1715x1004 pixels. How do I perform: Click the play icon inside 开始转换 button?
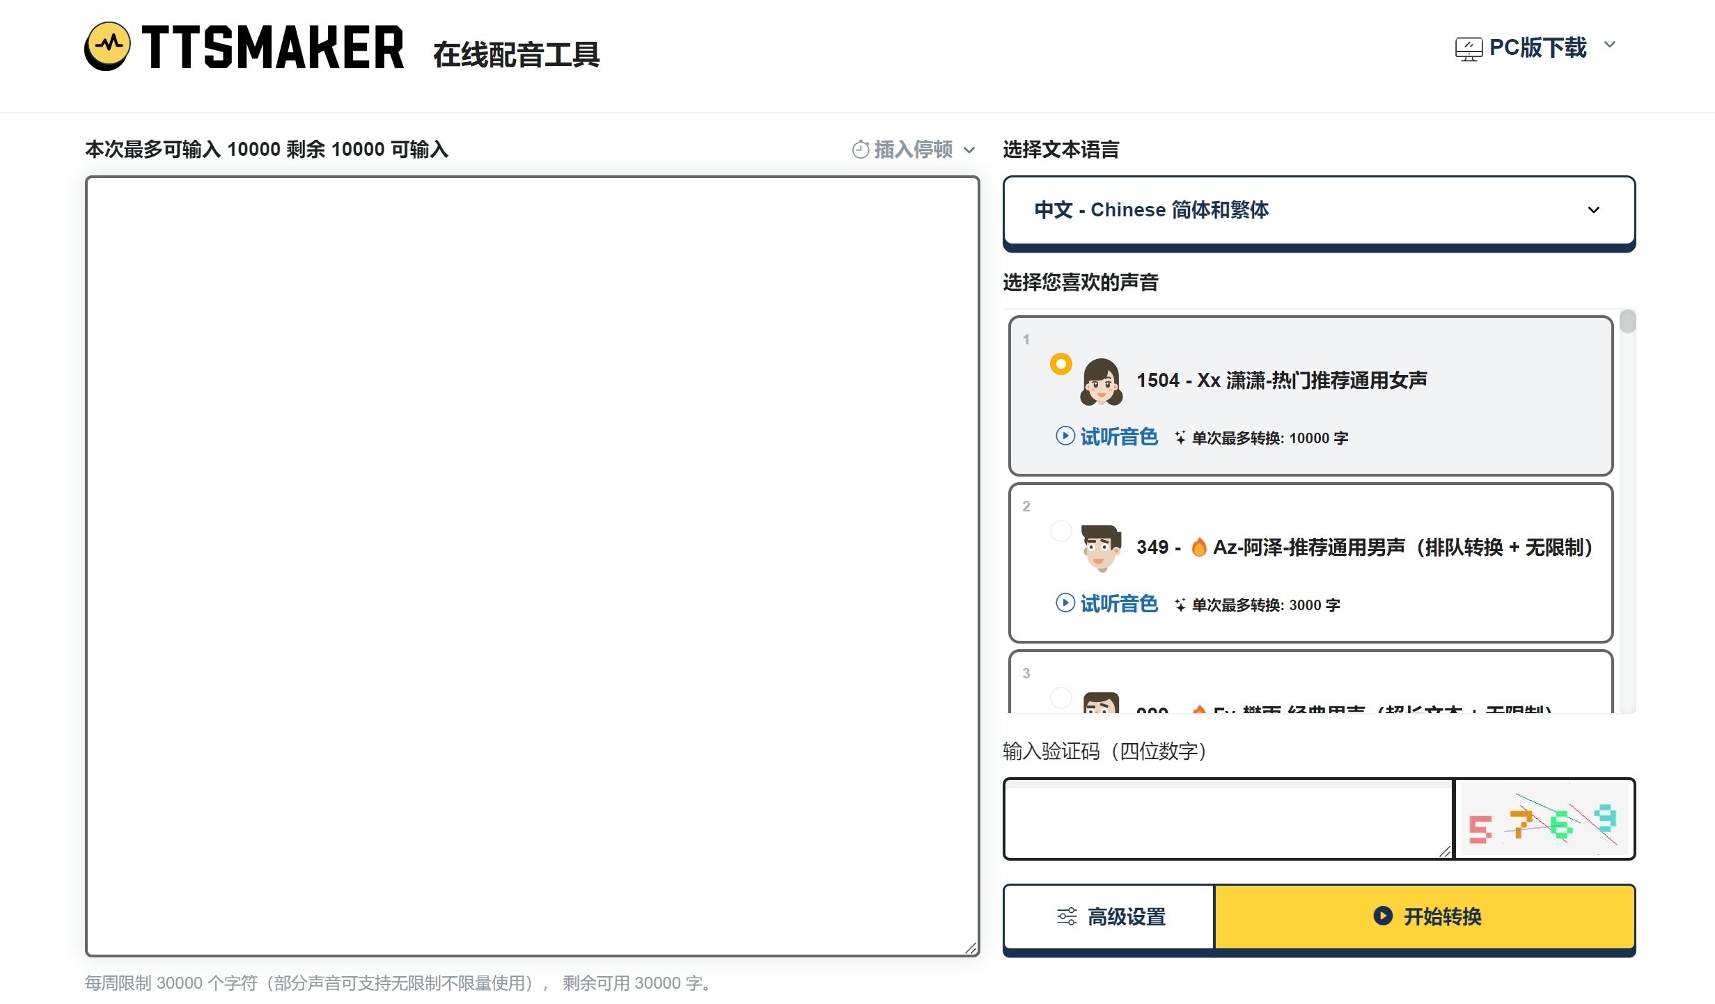click(x=1383, y=917)
